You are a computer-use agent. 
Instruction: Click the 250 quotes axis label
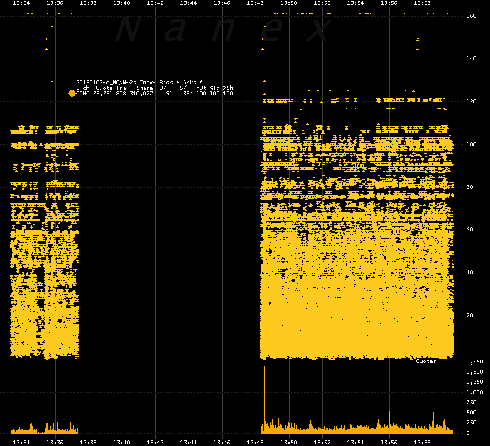pos(471,423)
